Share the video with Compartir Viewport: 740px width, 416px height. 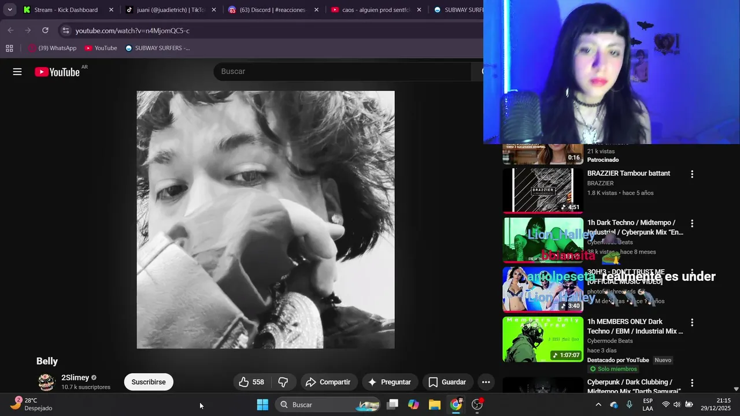(328, 382)
